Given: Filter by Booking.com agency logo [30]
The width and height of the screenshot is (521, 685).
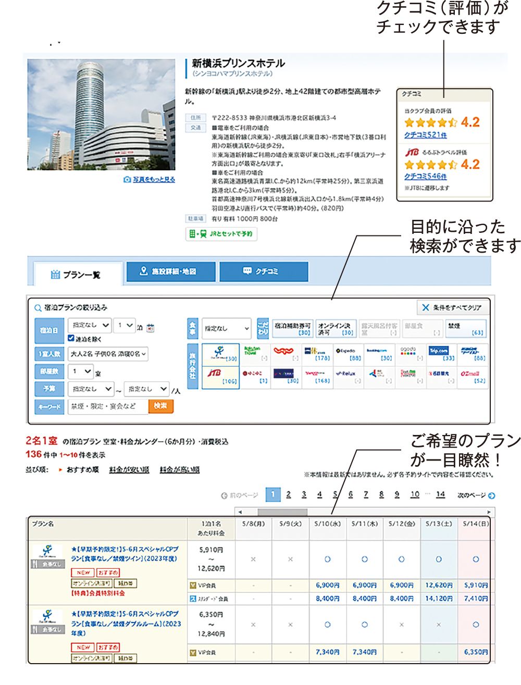Looking at the screenshot, I should (x=379, y=354).
